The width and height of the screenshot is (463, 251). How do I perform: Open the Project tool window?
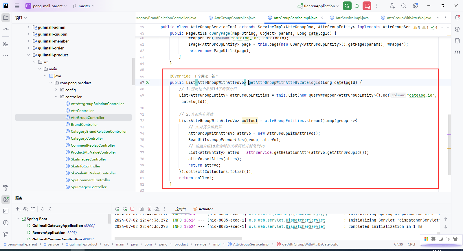coord(6,18)
